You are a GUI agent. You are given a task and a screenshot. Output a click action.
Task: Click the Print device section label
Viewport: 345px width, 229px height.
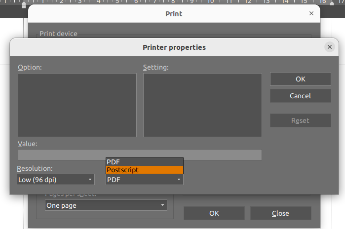58,34
